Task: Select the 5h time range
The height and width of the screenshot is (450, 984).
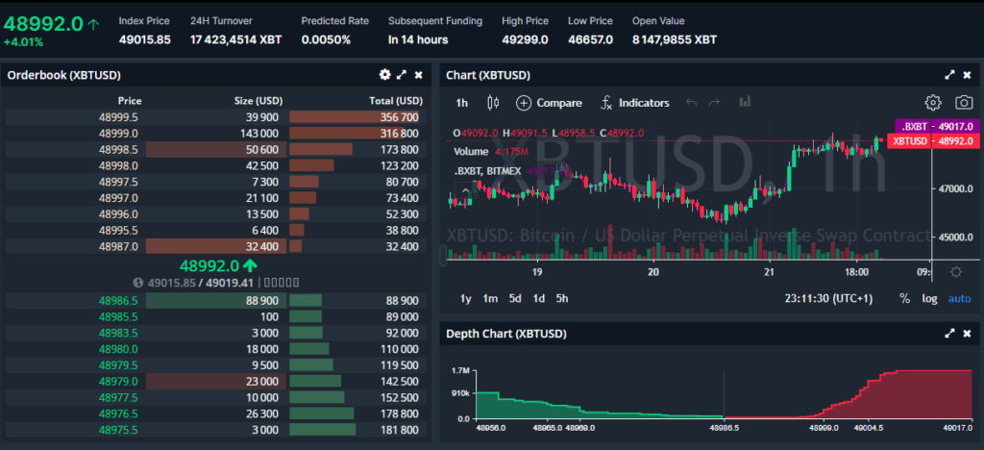Action: click(561, 299)
